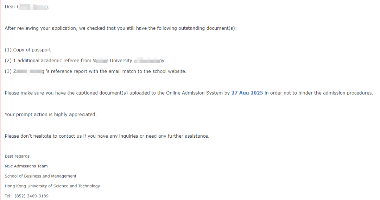Click the "Tel:" label in signature
Image resolution: width=380 pixels, height=200 pixels.
[8, 196]
